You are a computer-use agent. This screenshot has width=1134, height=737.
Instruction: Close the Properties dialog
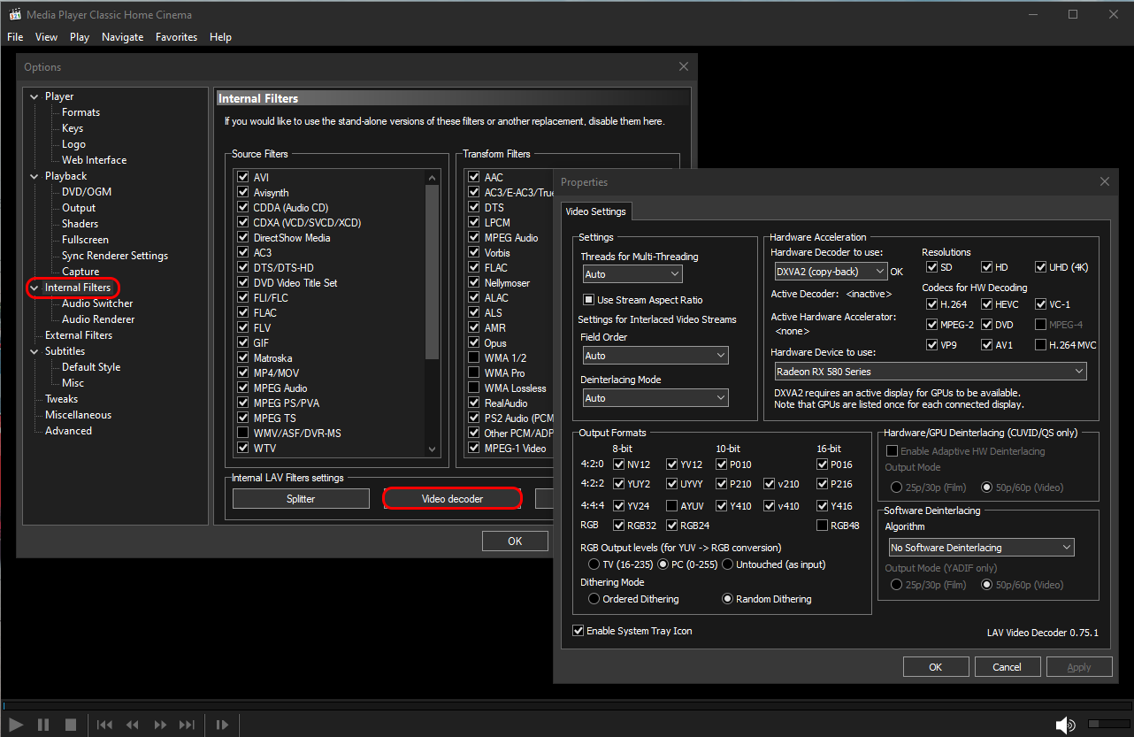pos(1104,181)
